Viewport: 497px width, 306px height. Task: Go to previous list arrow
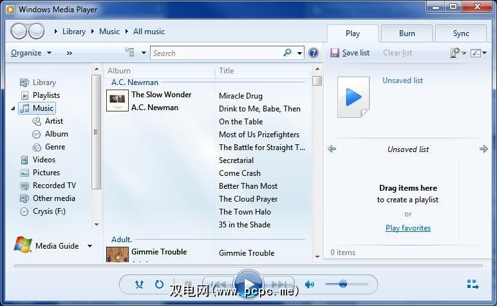pyautogui.click(x=332, y=149)
